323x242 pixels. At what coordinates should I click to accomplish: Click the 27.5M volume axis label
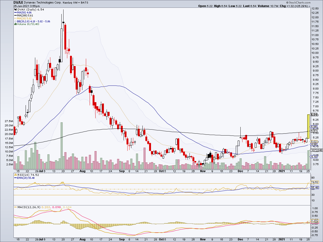click(9, 121)
